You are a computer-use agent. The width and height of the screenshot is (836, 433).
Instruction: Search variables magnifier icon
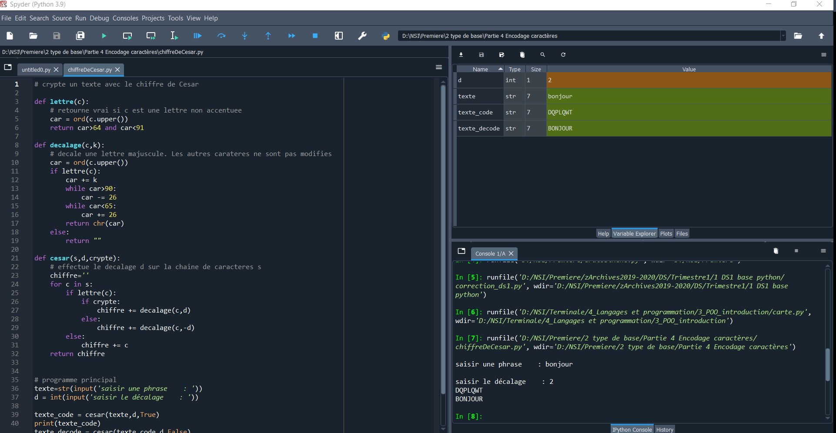click(x=543, y=55)
